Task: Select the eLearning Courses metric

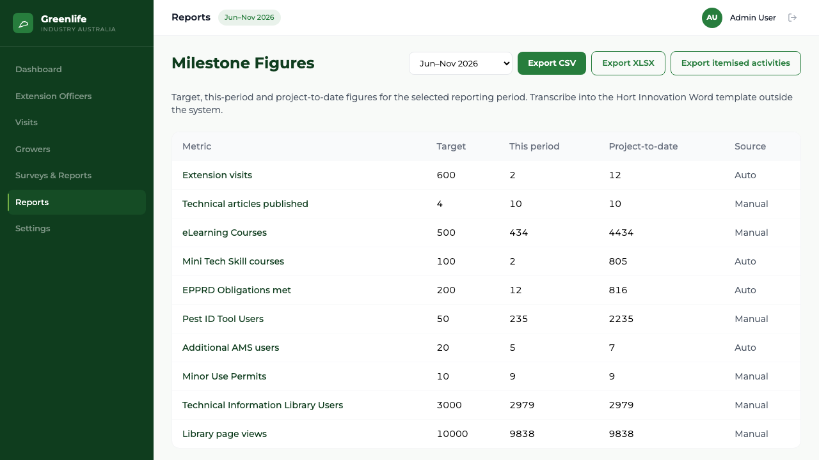Action: click(486, 233)
